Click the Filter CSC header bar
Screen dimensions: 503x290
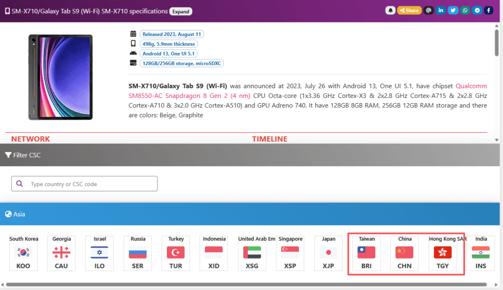(x=250, y=155)
